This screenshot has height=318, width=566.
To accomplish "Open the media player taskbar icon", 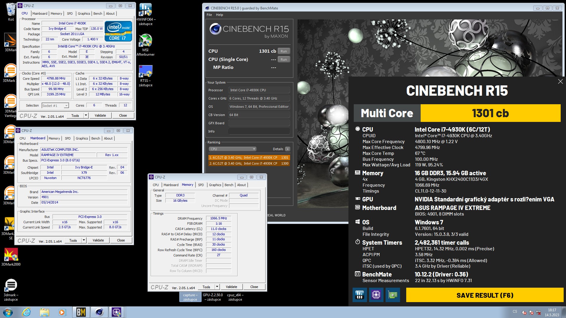I will [62, 312].
